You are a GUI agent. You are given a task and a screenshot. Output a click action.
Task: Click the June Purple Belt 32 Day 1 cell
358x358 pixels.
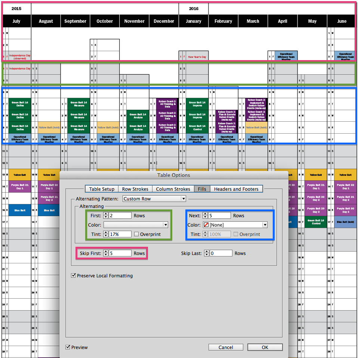(x=345, y=187)
